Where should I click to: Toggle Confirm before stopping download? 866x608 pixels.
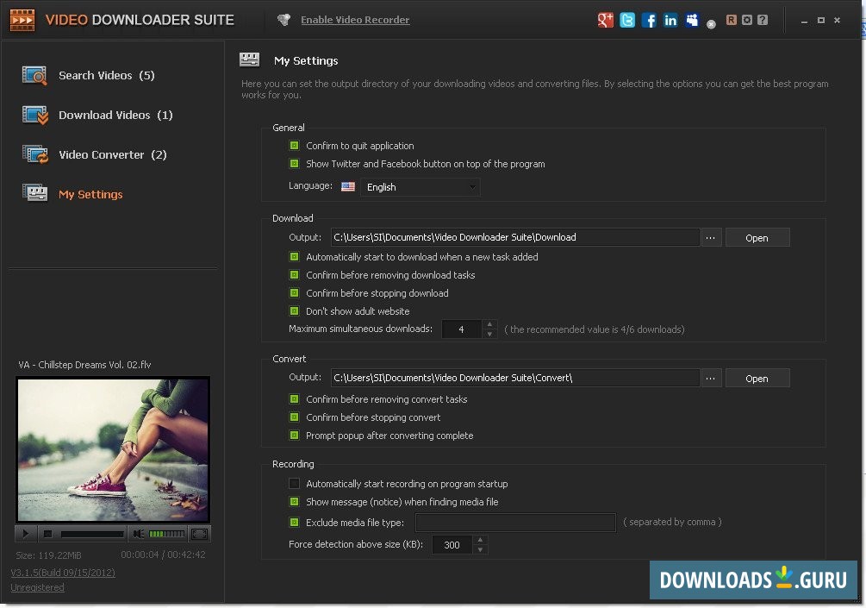point(295,293)
